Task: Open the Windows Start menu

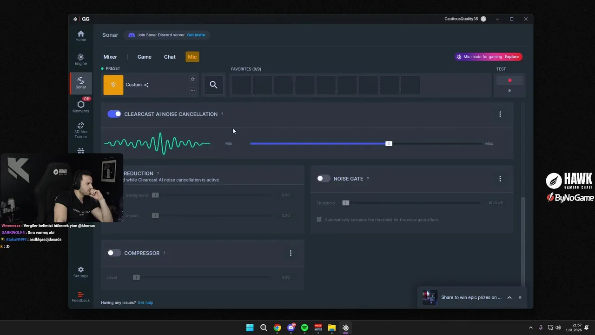Action: [250, 328]
